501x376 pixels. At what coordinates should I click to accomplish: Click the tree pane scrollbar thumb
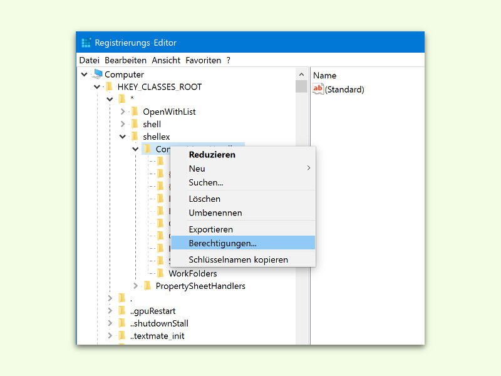(x=301, y=86)
